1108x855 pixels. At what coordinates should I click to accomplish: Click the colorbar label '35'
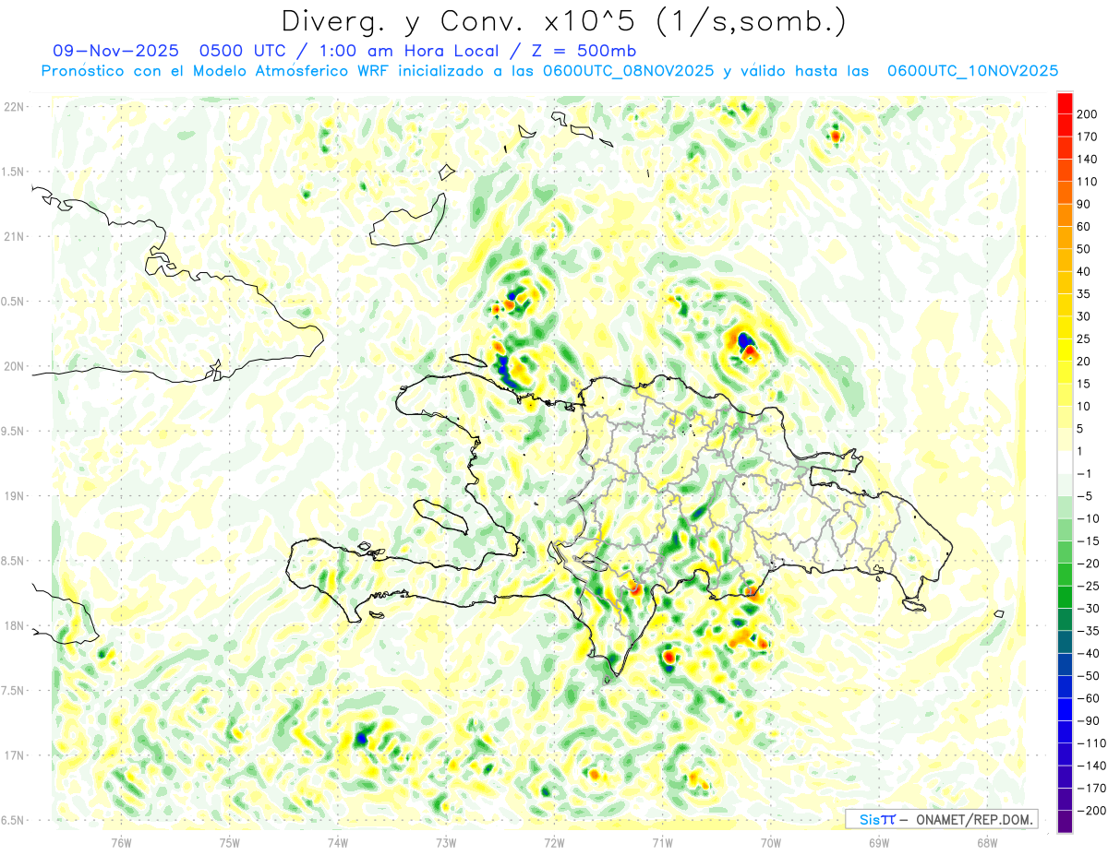(1083, 294)
